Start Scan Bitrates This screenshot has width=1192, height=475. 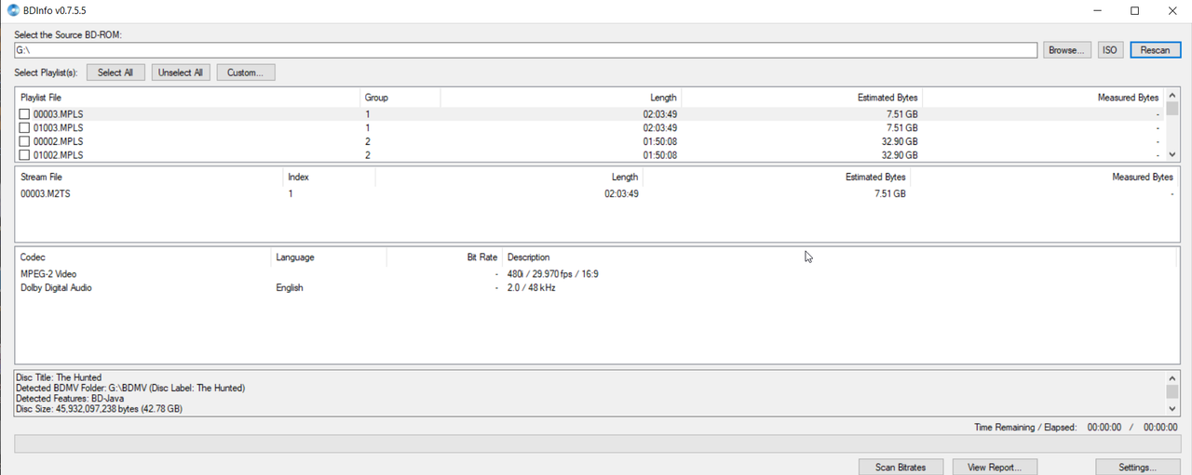pyautogui.click(x=901, y=467)
